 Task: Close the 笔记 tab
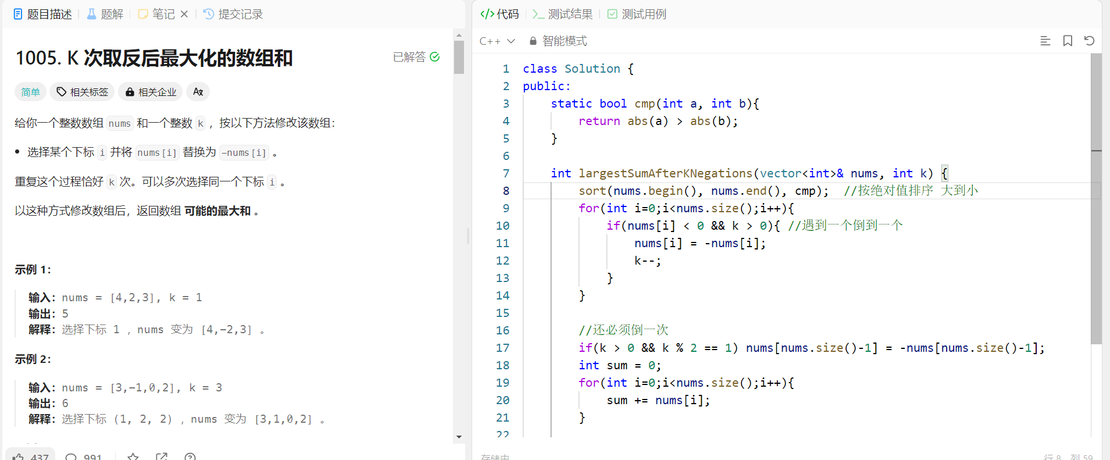click(184, 14)
